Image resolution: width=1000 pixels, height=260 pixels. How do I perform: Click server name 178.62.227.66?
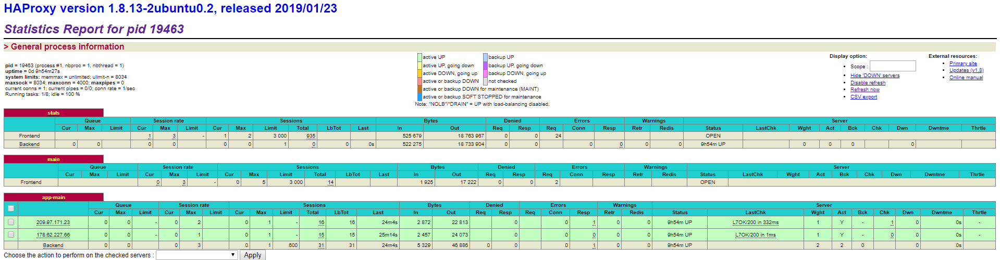(53, 235)
